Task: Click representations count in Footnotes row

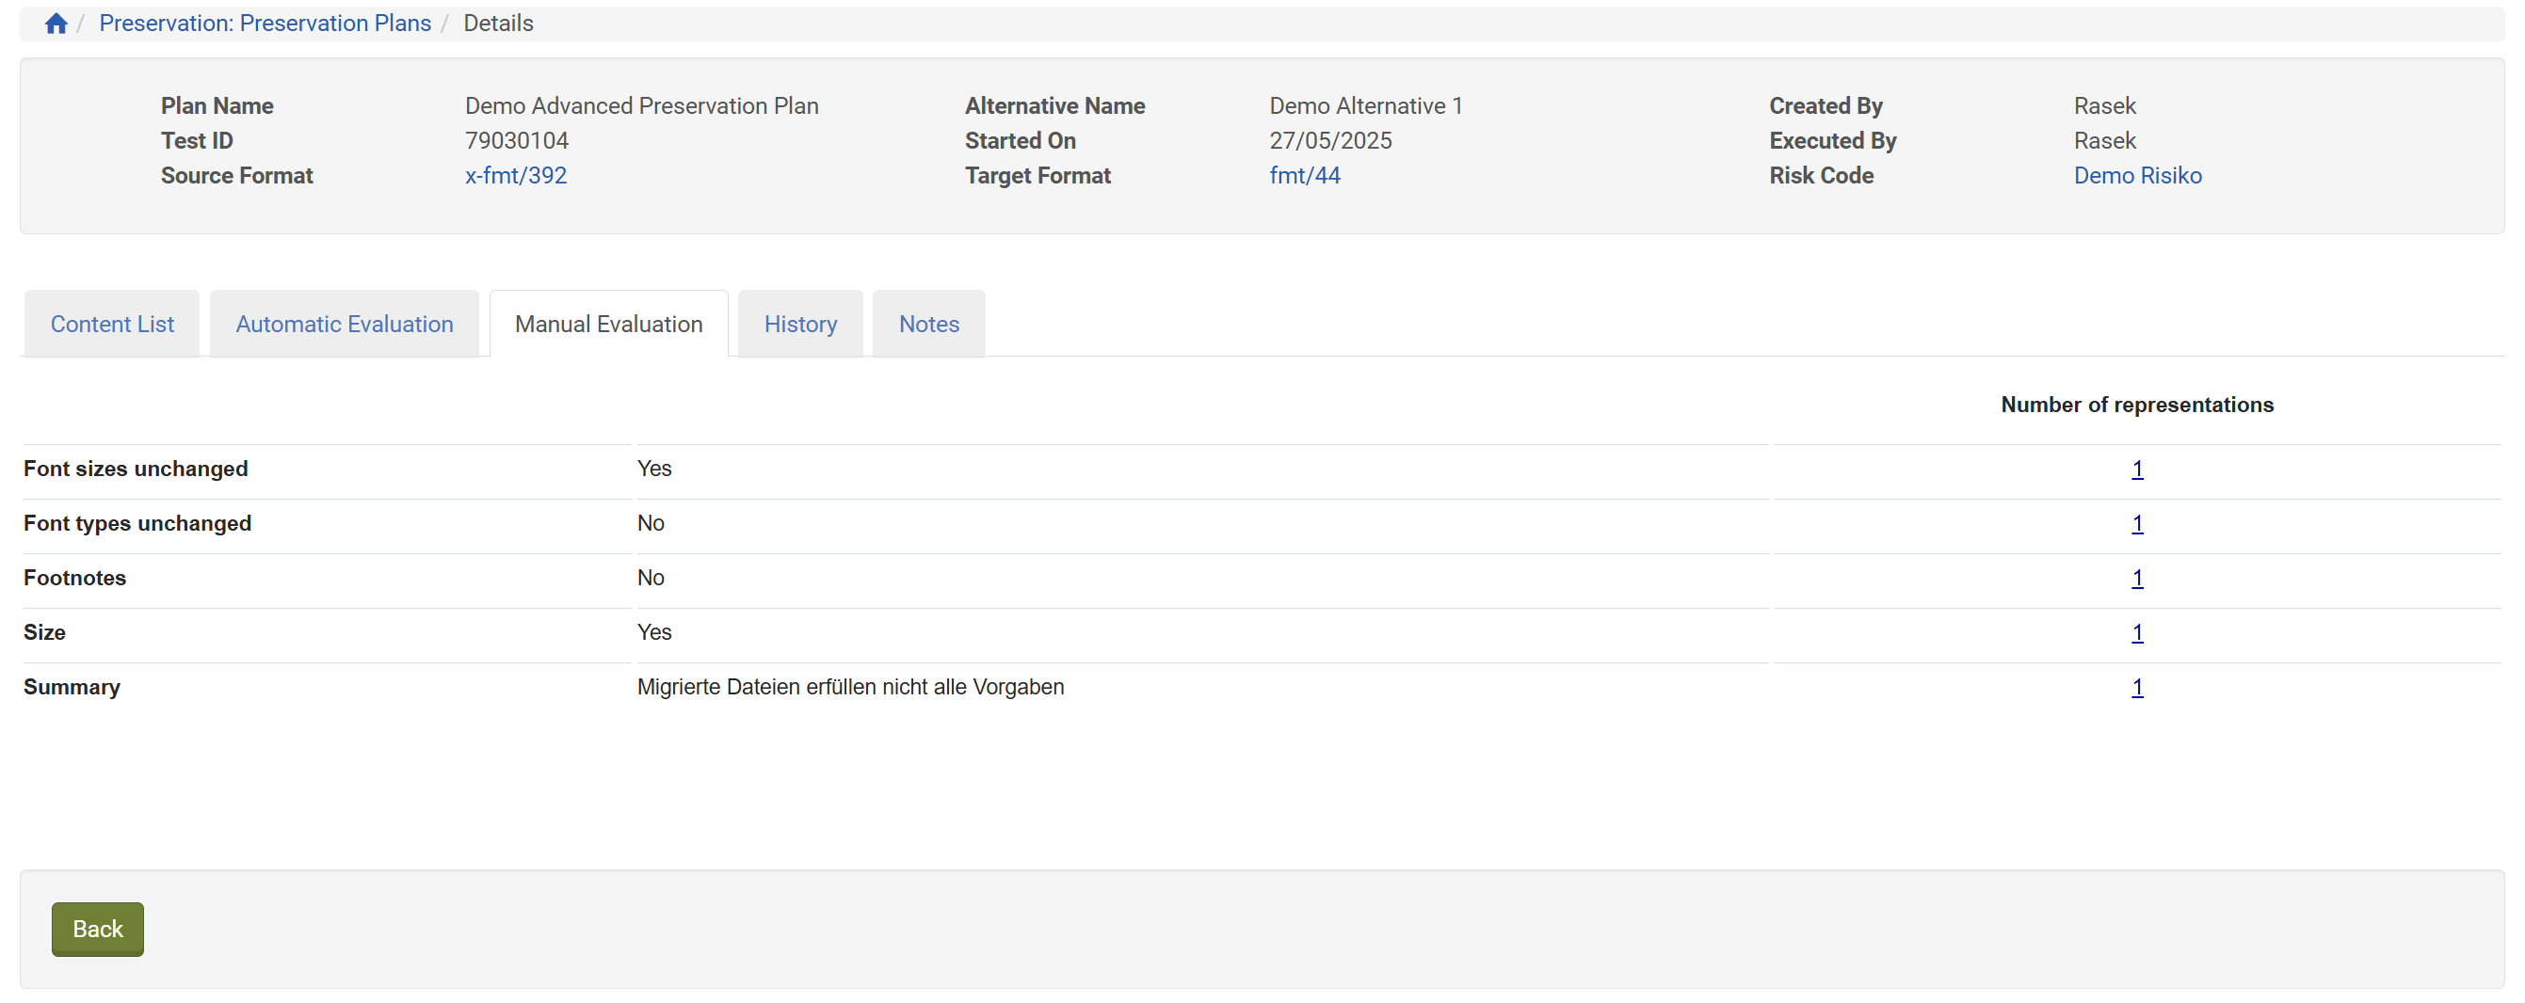Action: point(2137,579)
